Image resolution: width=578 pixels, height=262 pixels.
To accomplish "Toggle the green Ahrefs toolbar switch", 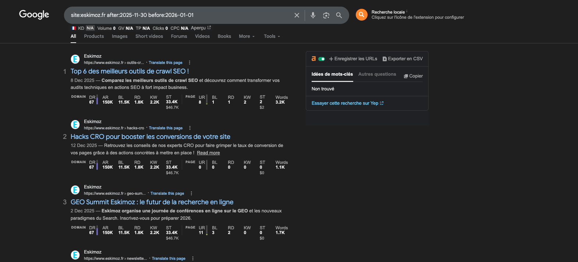I will tap(322, 59).
